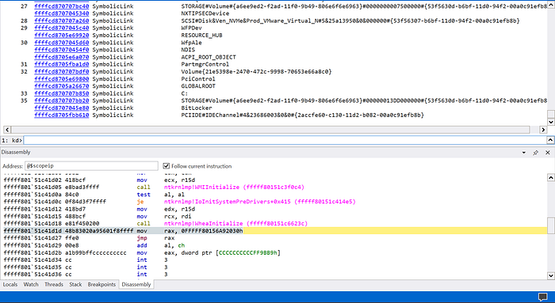Open address link ffffcd870707bb20 on row 35
Viewport: 555px width, 303px height.
pos(62,100)
